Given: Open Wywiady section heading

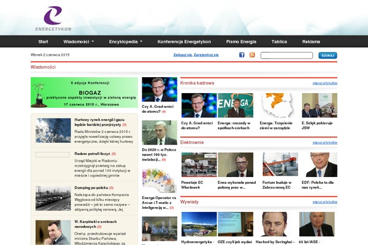Looking at the screenshot, I should coord(190,202).
